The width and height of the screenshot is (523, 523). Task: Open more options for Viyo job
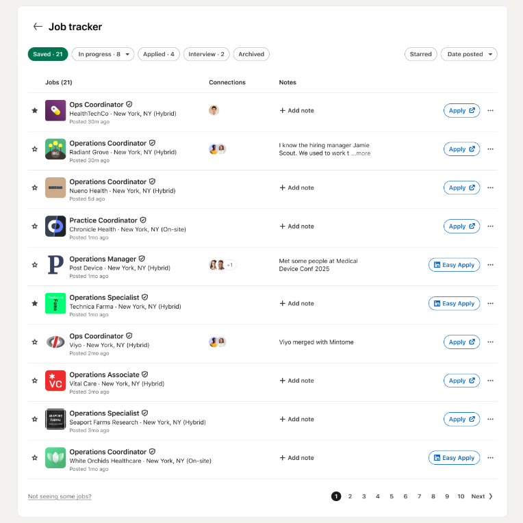(490, 342)
